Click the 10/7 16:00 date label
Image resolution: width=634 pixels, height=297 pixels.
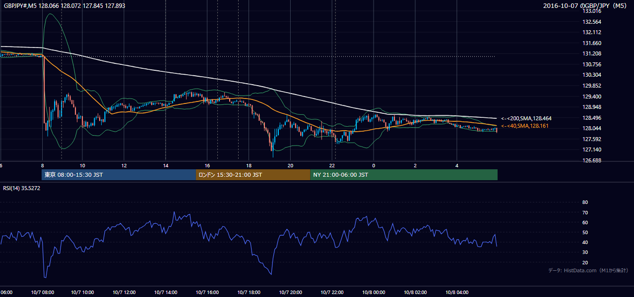point(207,293)
